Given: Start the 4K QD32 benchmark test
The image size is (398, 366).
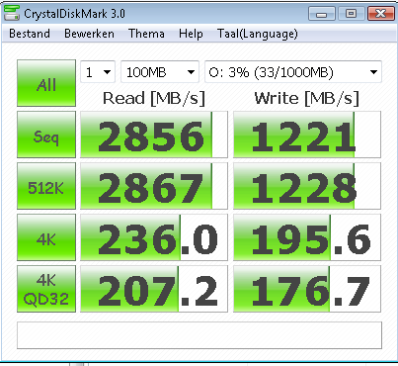Looking at the screenshot, I should click(46, 289).
